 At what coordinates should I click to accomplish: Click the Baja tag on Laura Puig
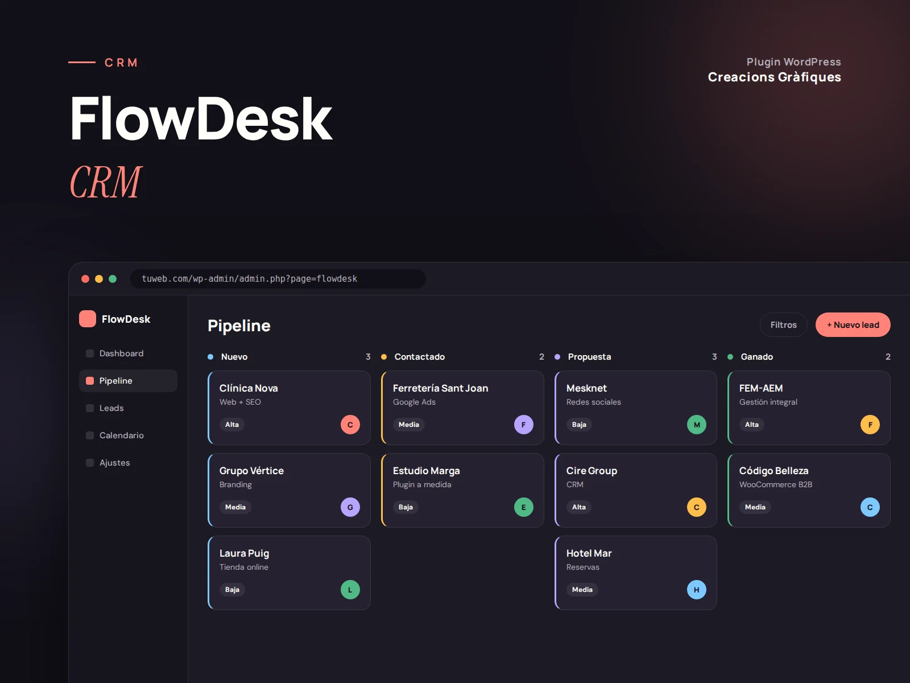click(232, 590)
